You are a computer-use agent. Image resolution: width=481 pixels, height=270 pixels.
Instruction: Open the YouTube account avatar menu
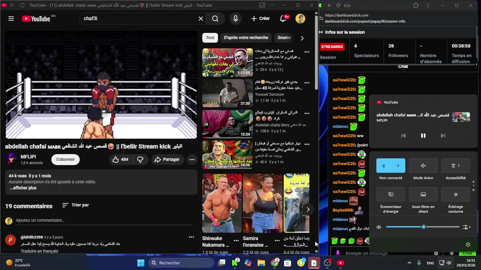[300, 18]
